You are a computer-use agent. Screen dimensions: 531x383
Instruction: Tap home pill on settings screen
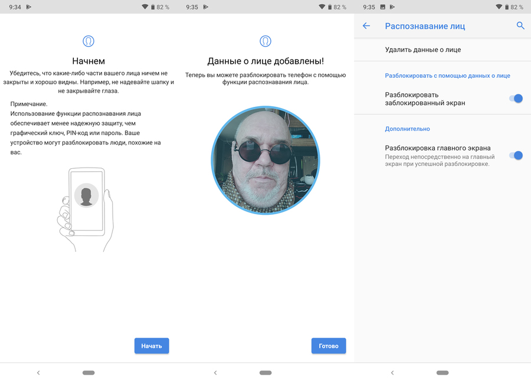(442, 372)
